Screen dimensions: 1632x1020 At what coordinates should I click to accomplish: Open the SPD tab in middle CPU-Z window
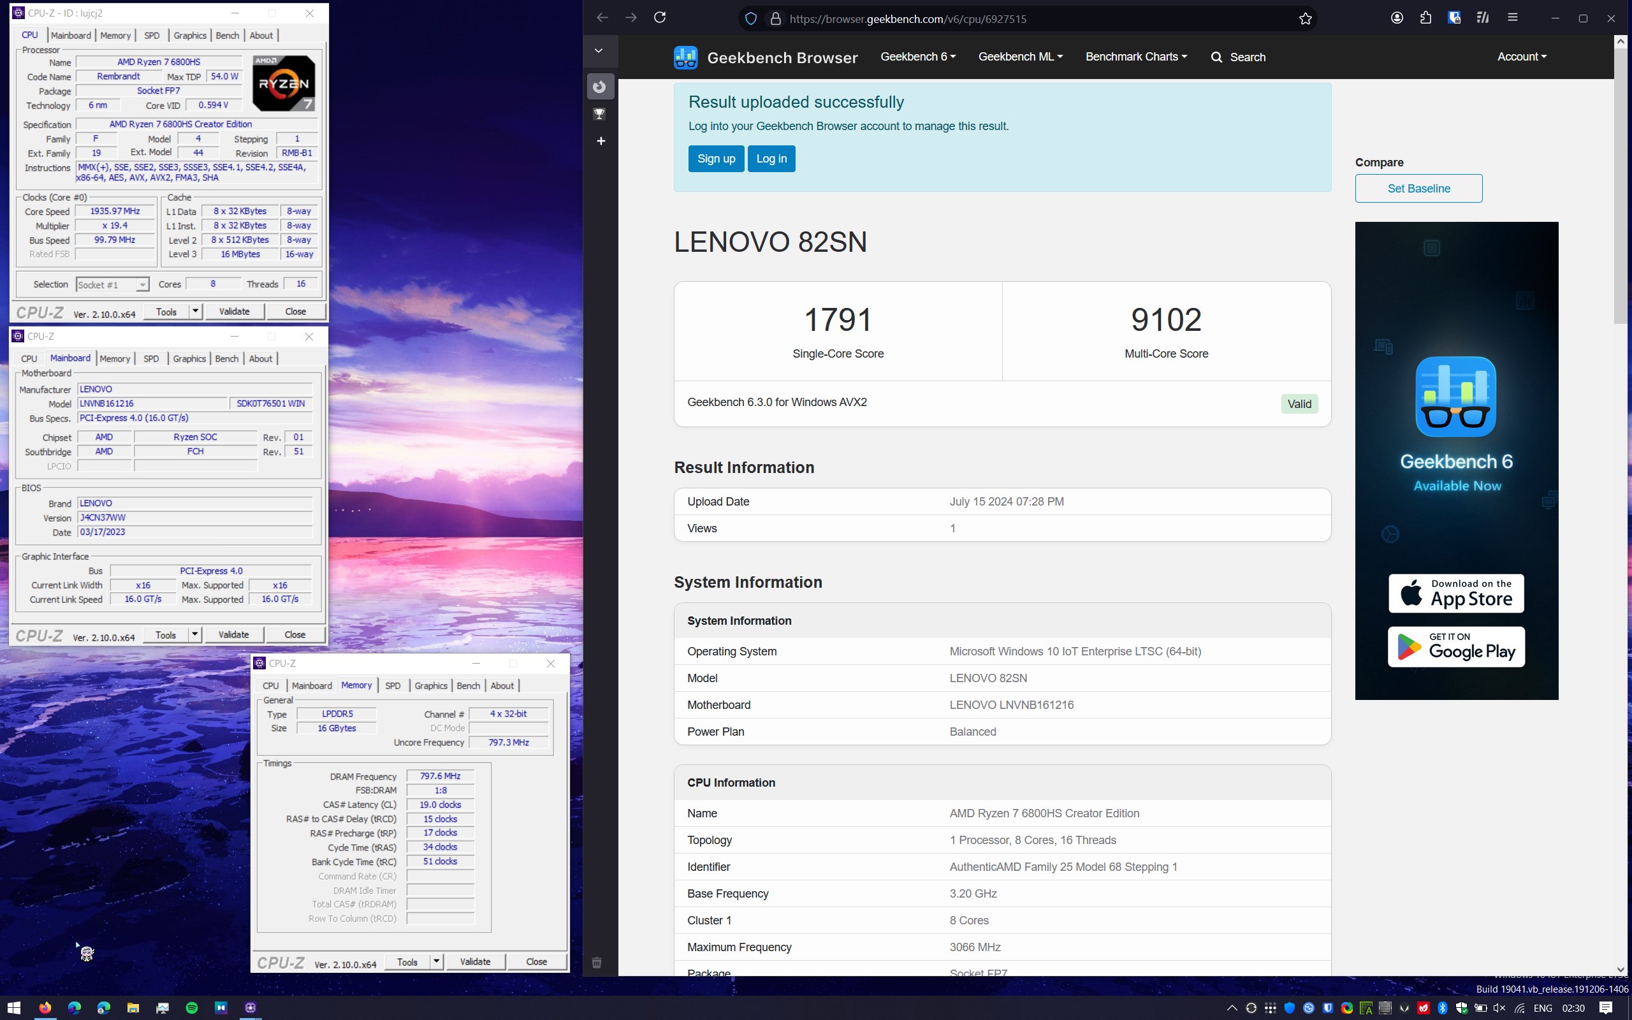(x=151, y=358)
